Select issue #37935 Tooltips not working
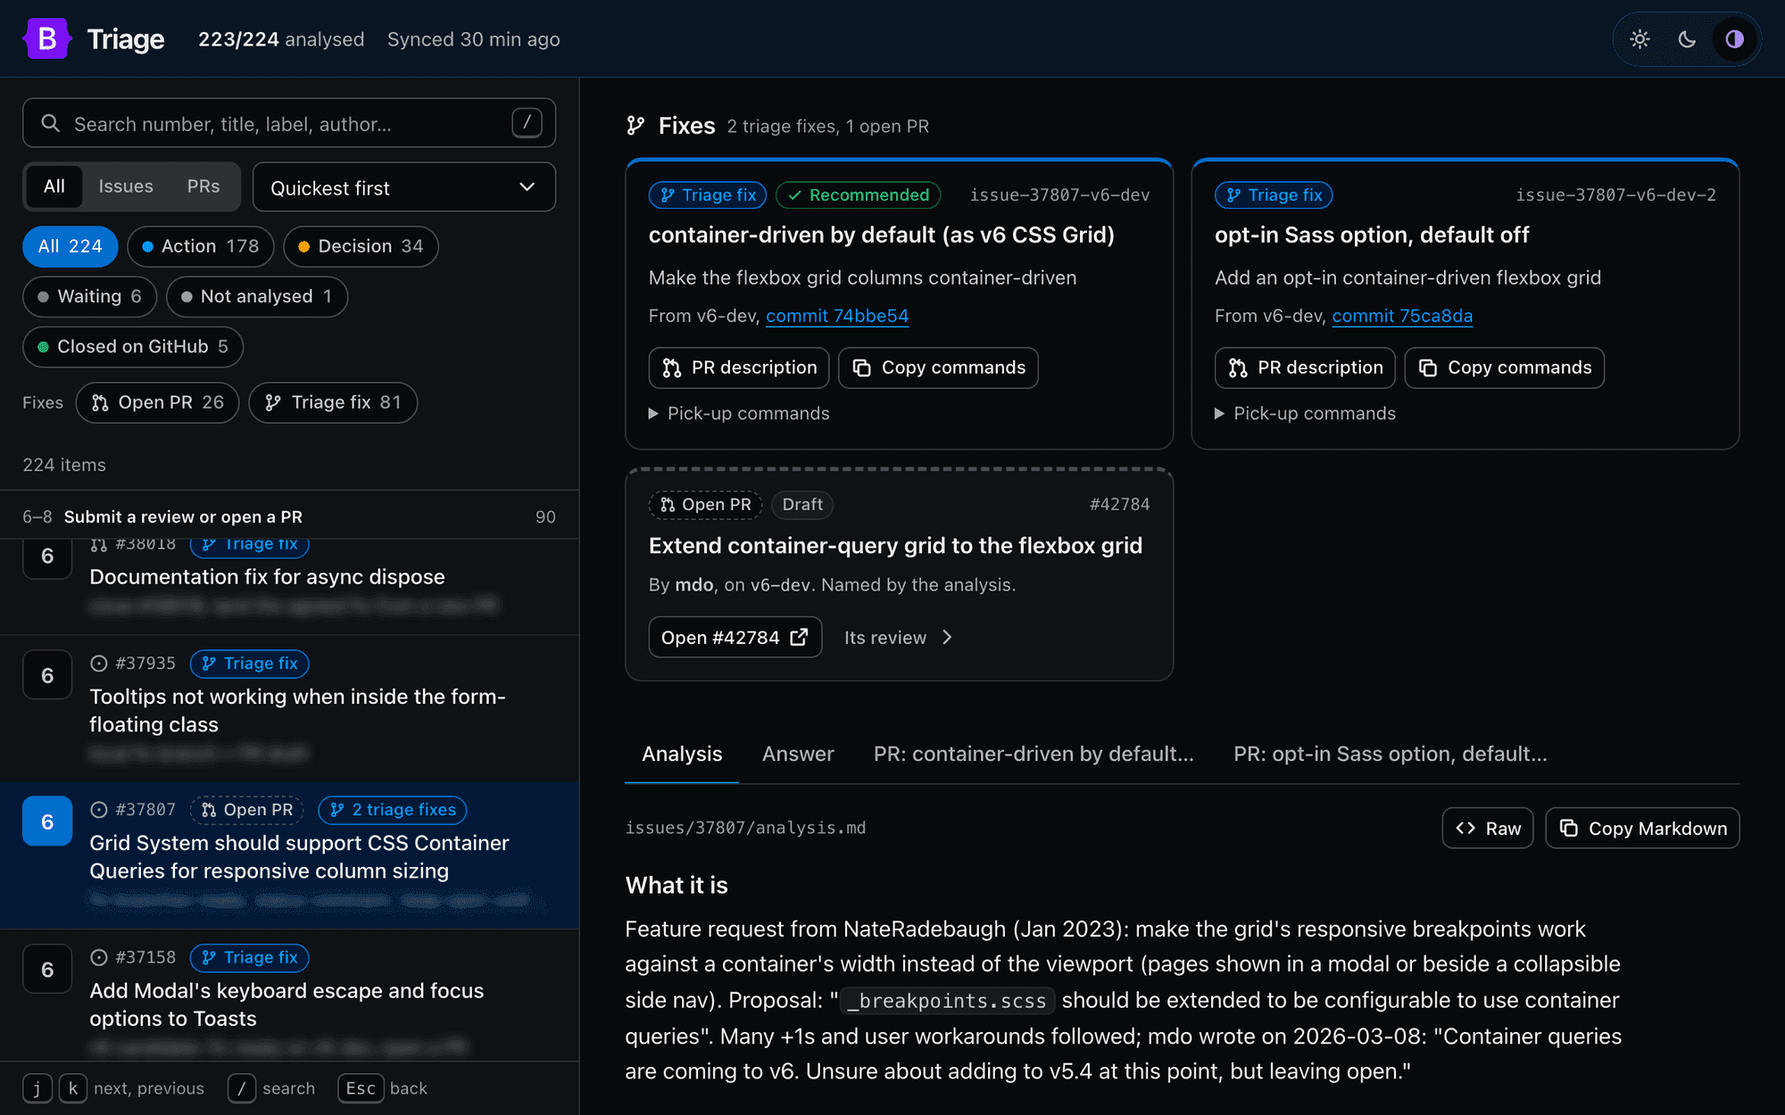 click(x=289, y=708)
